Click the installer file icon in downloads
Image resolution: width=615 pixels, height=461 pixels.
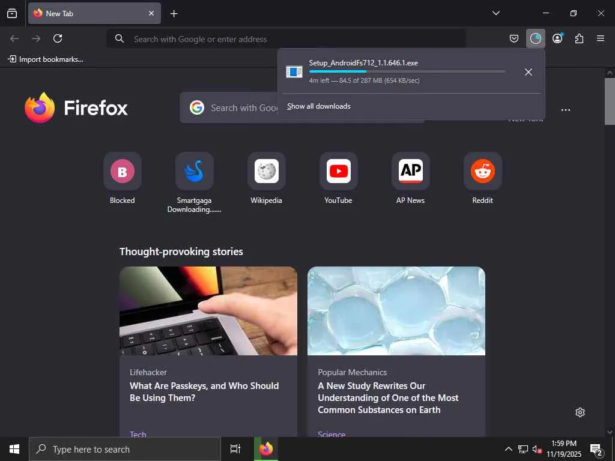tap(294, 72)
